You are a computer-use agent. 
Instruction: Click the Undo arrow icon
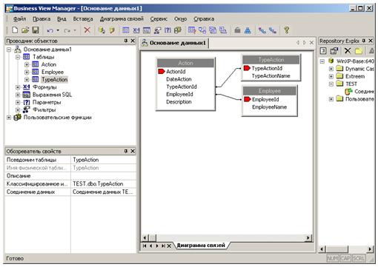tap(50, 30)
